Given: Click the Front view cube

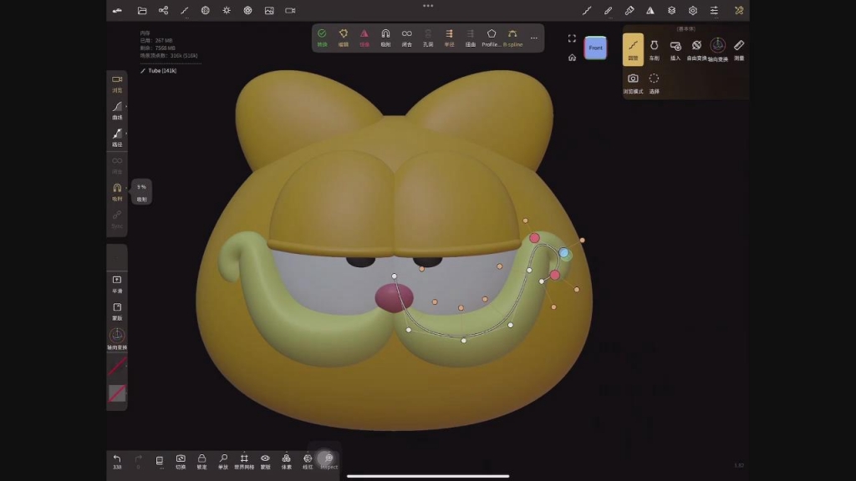Looking at the screenshot, I should point(595,48).
